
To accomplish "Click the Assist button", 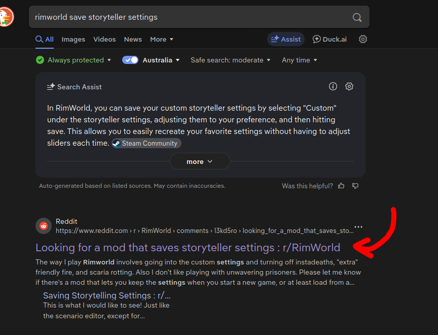I will click(x=286, y=39).
